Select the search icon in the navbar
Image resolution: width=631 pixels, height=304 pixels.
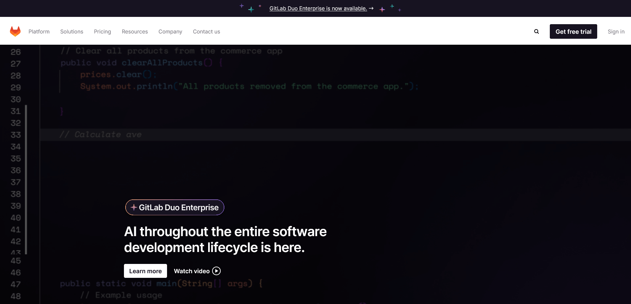[536, 31]
